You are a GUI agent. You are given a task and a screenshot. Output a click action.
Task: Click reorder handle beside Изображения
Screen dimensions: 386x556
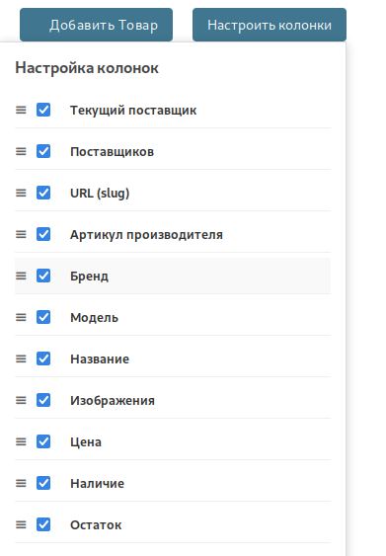click(x=21, y=400)
